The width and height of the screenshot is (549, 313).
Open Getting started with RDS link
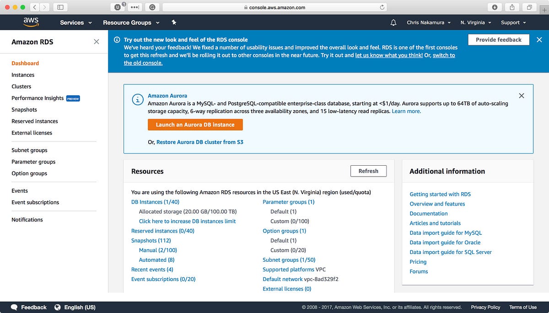(x=440, y=194)
